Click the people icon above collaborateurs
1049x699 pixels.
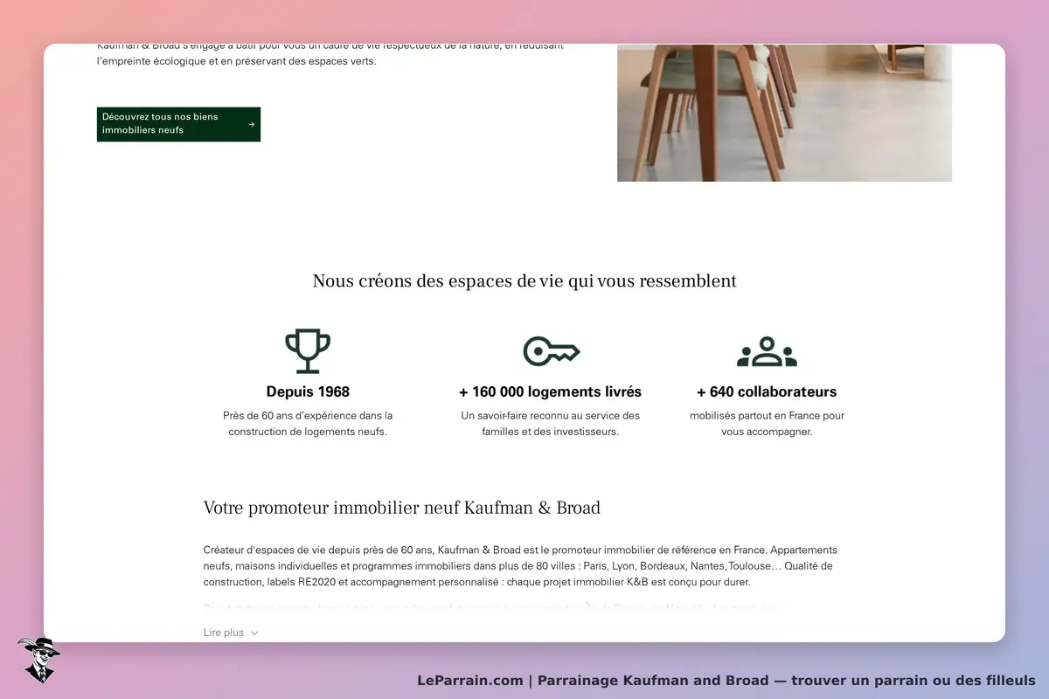[767, 351]
